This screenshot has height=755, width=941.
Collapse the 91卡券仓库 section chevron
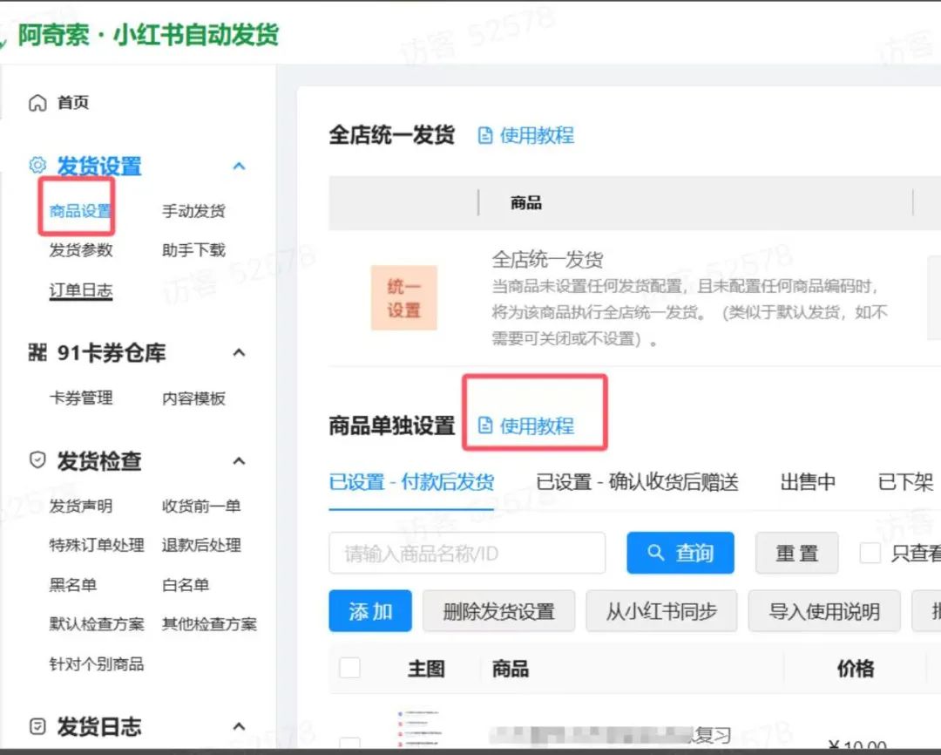click(239, 352)
